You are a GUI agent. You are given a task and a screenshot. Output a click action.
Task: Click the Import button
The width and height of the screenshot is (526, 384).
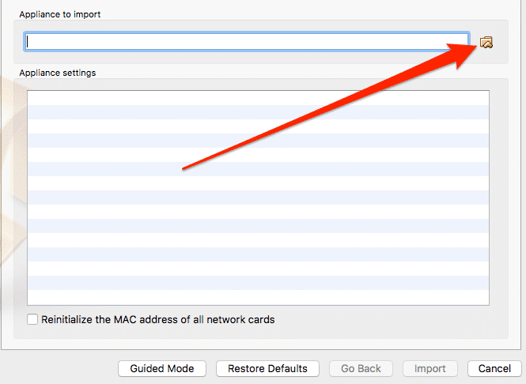click(x=430, y=368)
